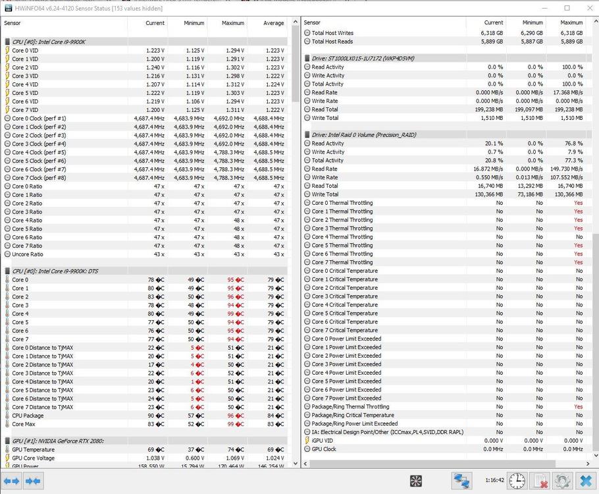Open sensor settings gear icon
The image size is (599, 494).
click(561, 481)
